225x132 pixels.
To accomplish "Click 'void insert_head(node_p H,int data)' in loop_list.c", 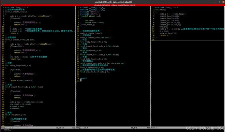I will tap(24, 87).
